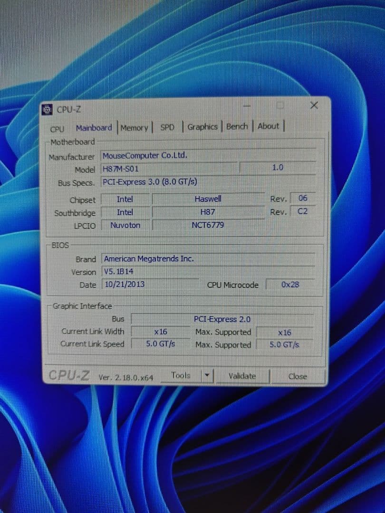
Task: Click the southbridge name H87
Action: (208, 212)
